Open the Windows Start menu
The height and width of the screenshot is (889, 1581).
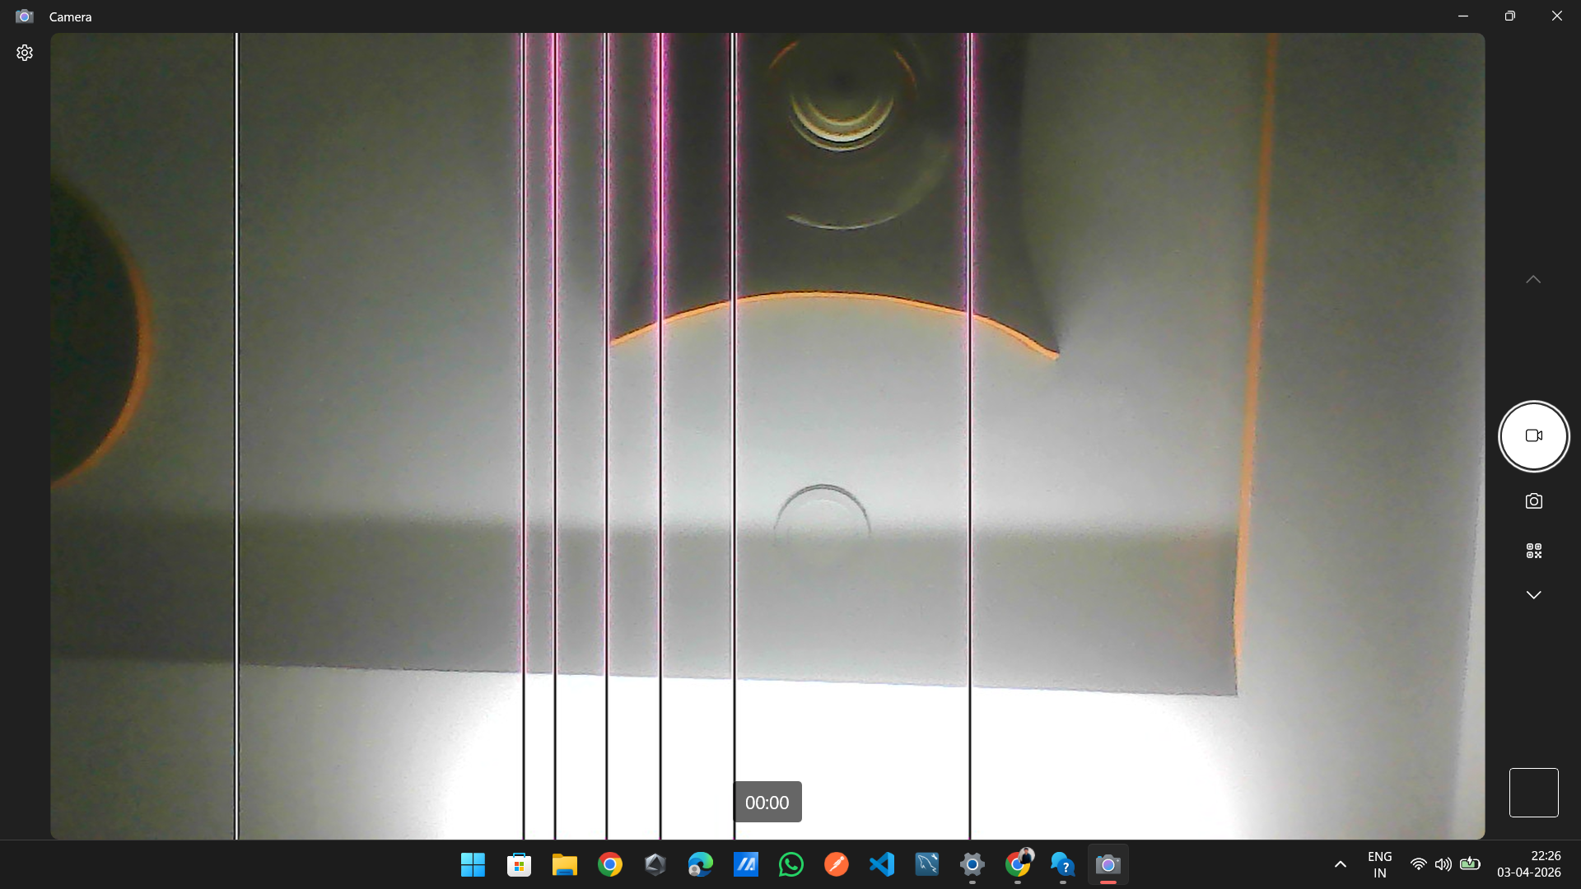[473, 864]
